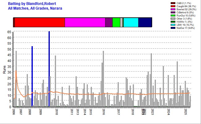Click the 2016 label on the x-axis

coord(104,112)
